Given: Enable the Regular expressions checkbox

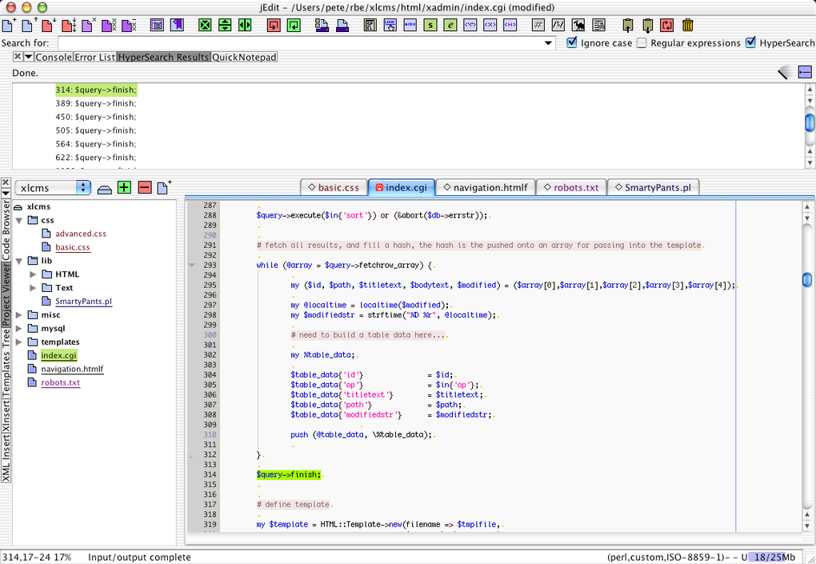Looking at the screenshot, I should [642, 43].
